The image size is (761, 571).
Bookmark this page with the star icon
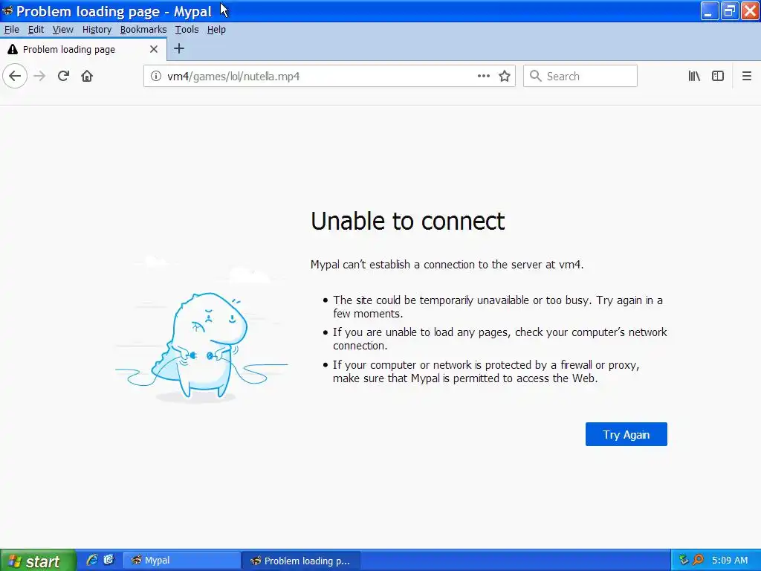pos(505,77)
